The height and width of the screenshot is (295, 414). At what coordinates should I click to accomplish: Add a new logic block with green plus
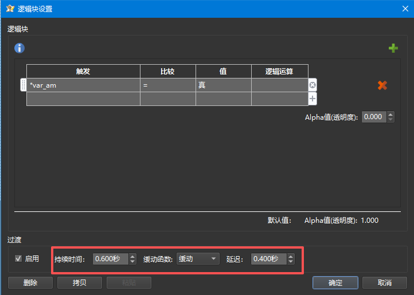click(393, 48)
